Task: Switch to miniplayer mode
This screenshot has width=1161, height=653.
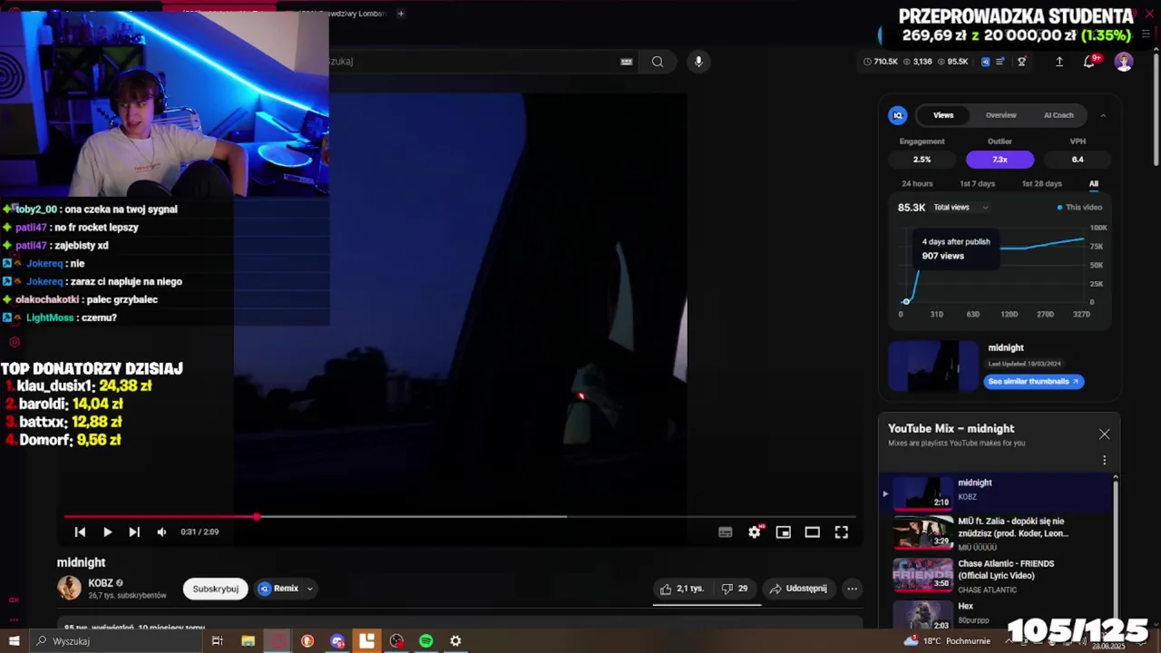Action: click(783, 532)
